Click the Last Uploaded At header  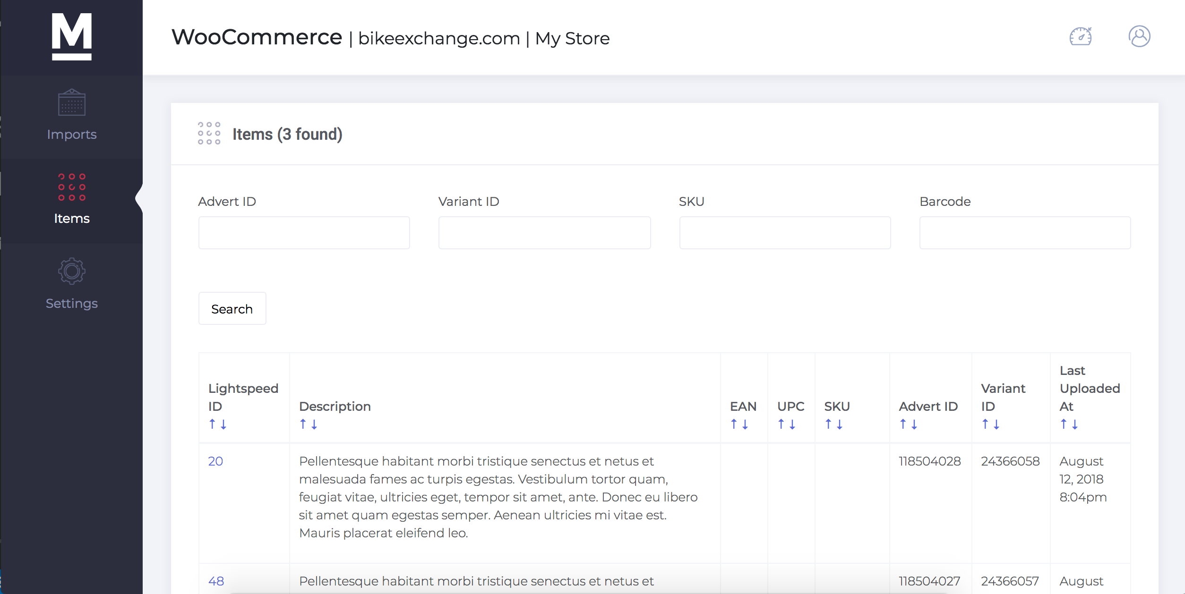(x=1090, y=389)
